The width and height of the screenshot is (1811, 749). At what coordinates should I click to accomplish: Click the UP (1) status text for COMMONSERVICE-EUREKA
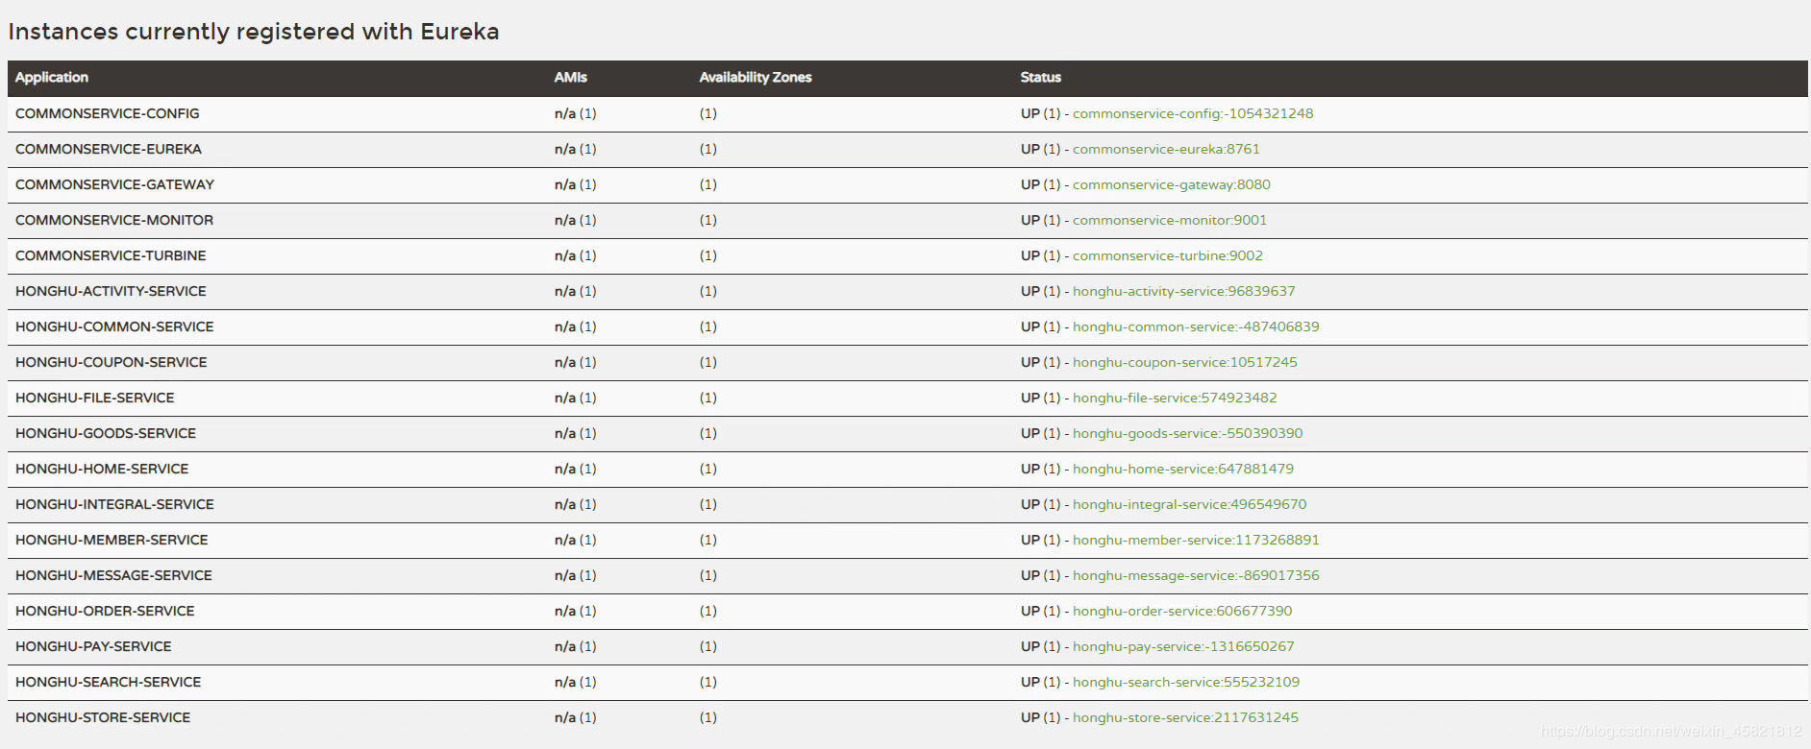pyautogui.click(x=1041, y=149)
